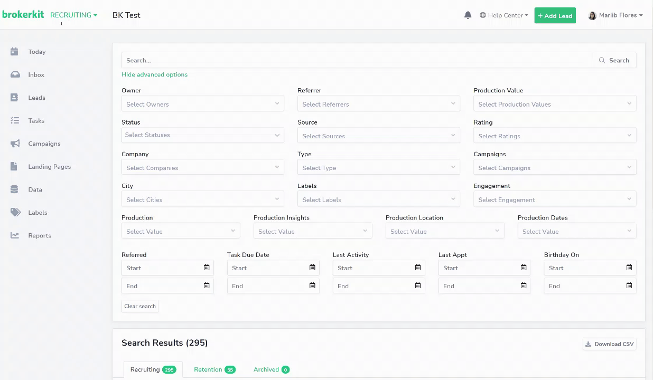Click Hide advanced options link

click(x=154, y=74)
